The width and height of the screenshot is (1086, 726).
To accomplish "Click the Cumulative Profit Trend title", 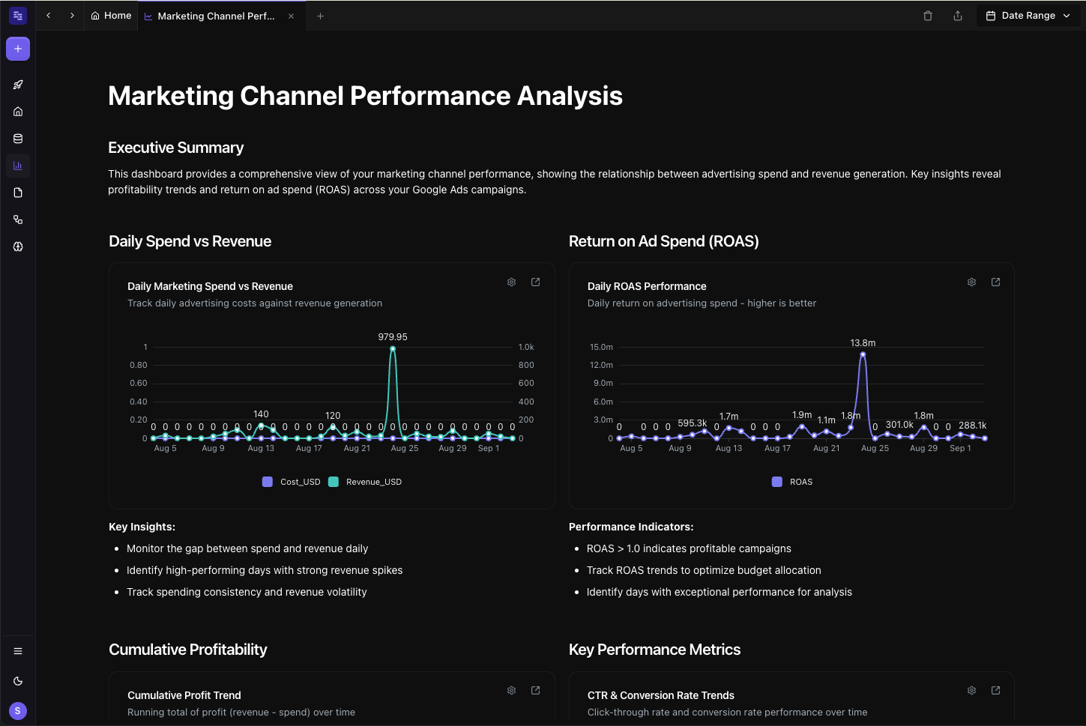I will coord(184,695).
